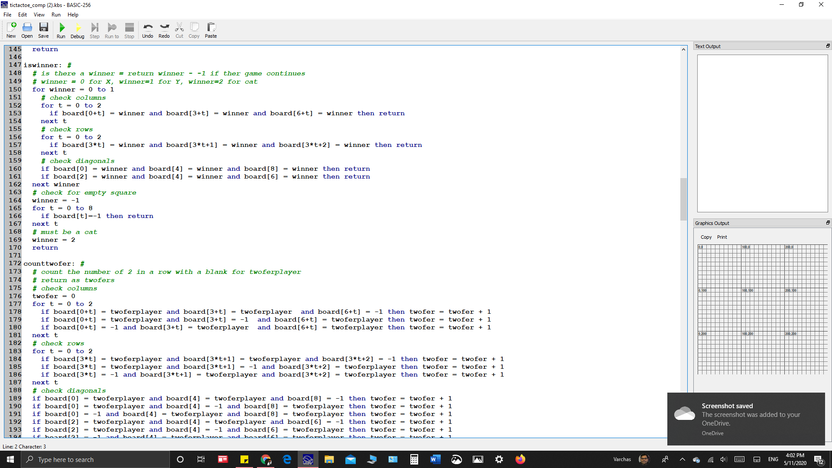
Task: Open Cortana circle icon on taskbar
Action: coord(180,459)
